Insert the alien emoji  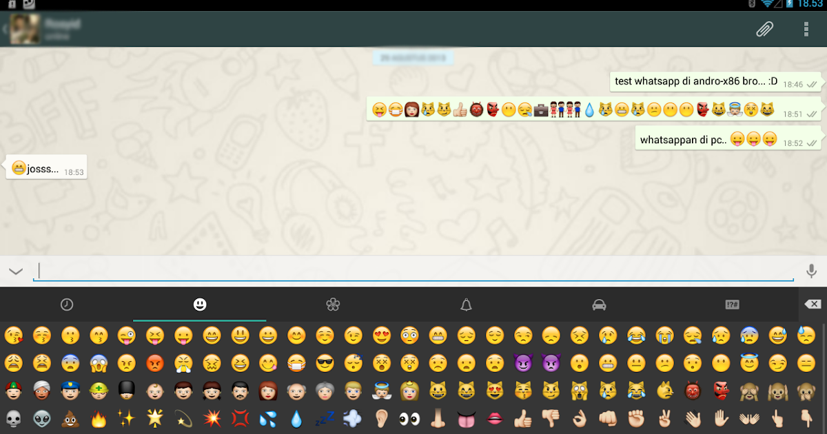tap(41, 417)
